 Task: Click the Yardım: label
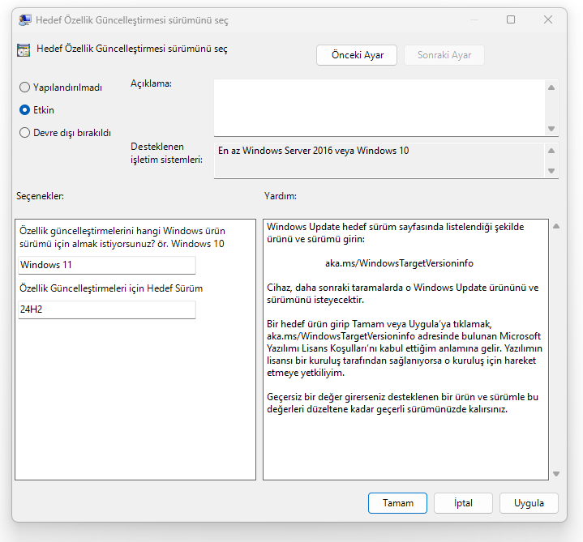[x=281, y=196]
